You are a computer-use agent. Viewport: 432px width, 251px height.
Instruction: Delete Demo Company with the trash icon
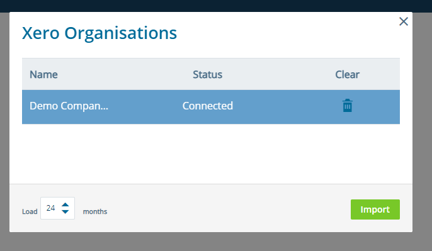347,106
